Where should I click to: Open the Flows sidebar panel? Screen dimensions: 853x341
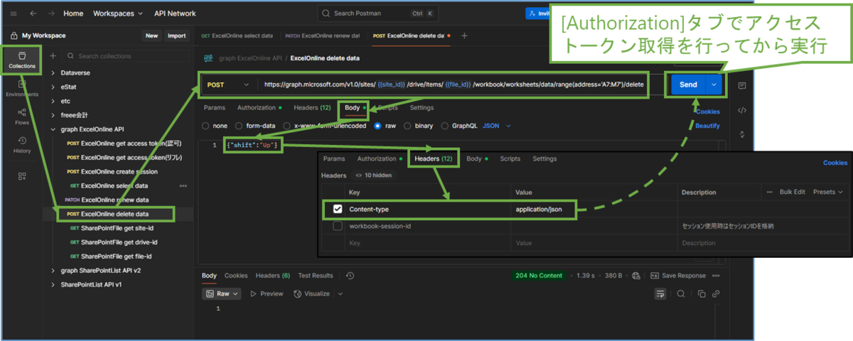point(21,116)
